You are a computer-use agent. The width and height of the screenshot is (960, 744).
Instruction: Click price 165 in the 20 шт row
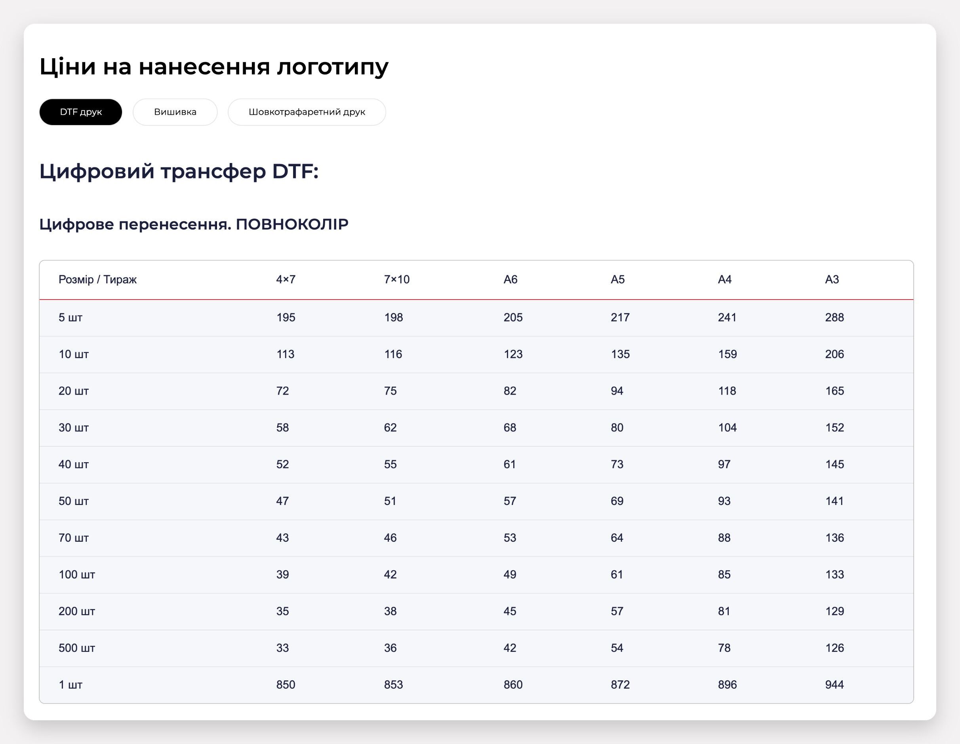click(x=834, y=391)
